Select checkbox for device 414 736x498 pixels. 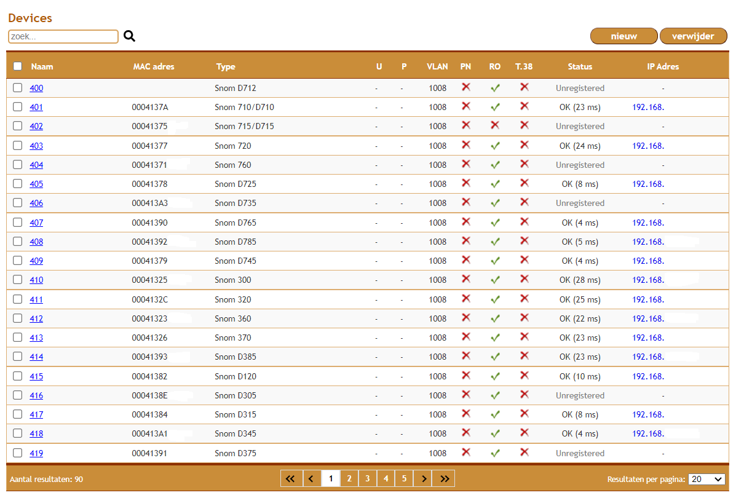click(17, 356)
